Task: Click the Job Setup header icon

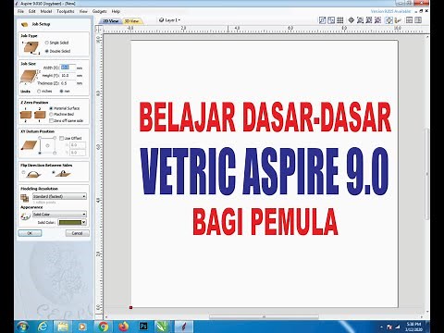Action: coord(25,24)
